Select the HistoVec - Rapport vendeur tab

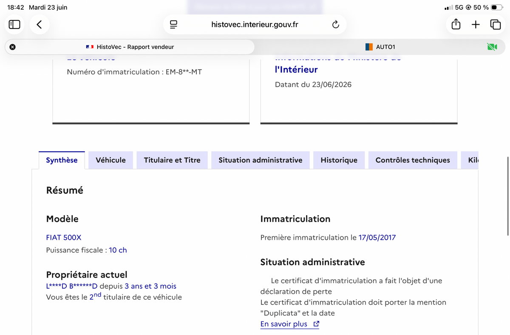[x=130, y=47]
